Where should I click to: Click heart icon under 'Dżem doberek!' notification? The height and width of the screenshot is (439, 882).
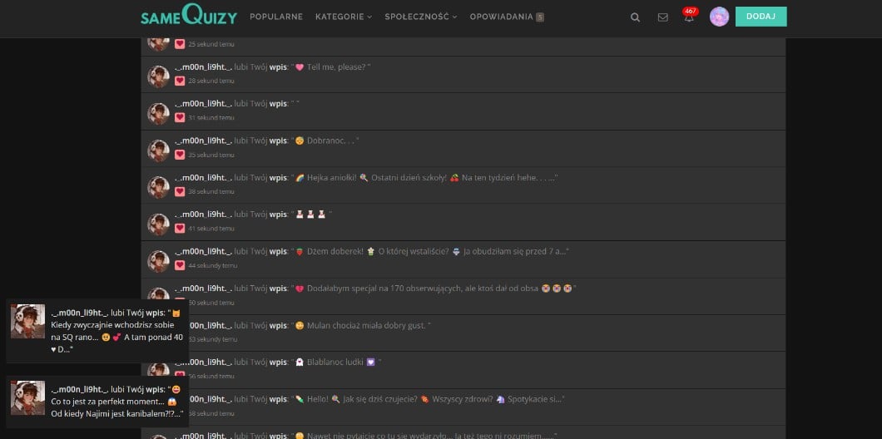[x=180, y=265]
